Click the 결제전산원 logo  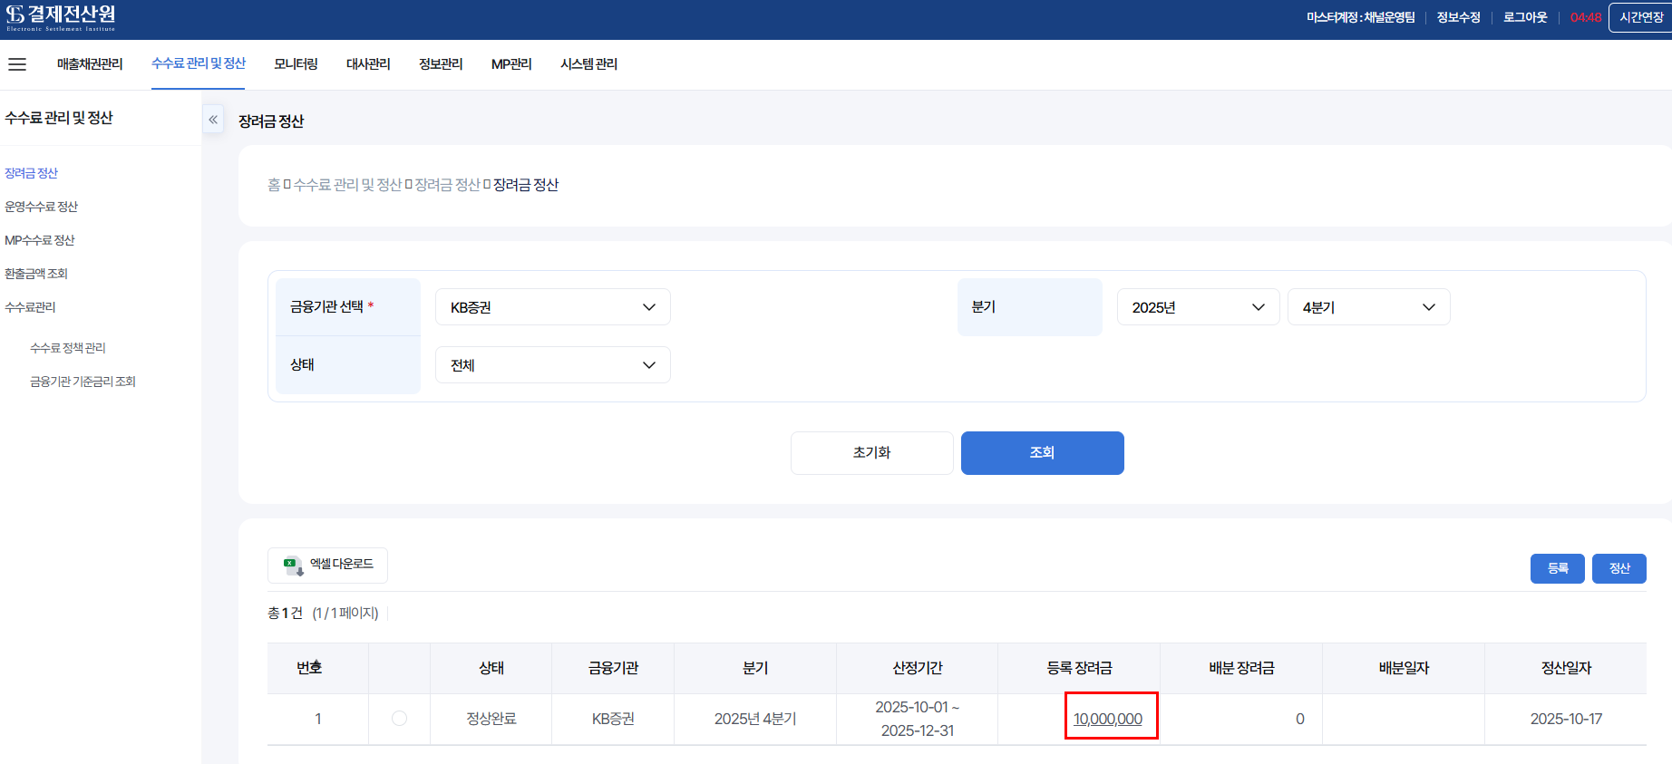tap(61, 17)
